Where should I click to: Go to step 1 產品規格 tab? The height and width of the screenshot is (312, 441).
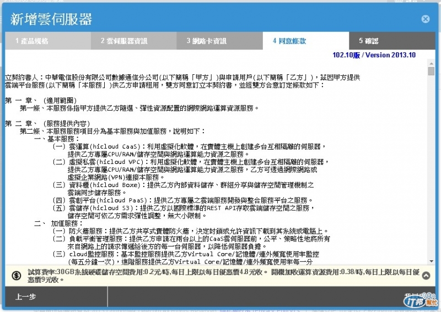(48, 41)
